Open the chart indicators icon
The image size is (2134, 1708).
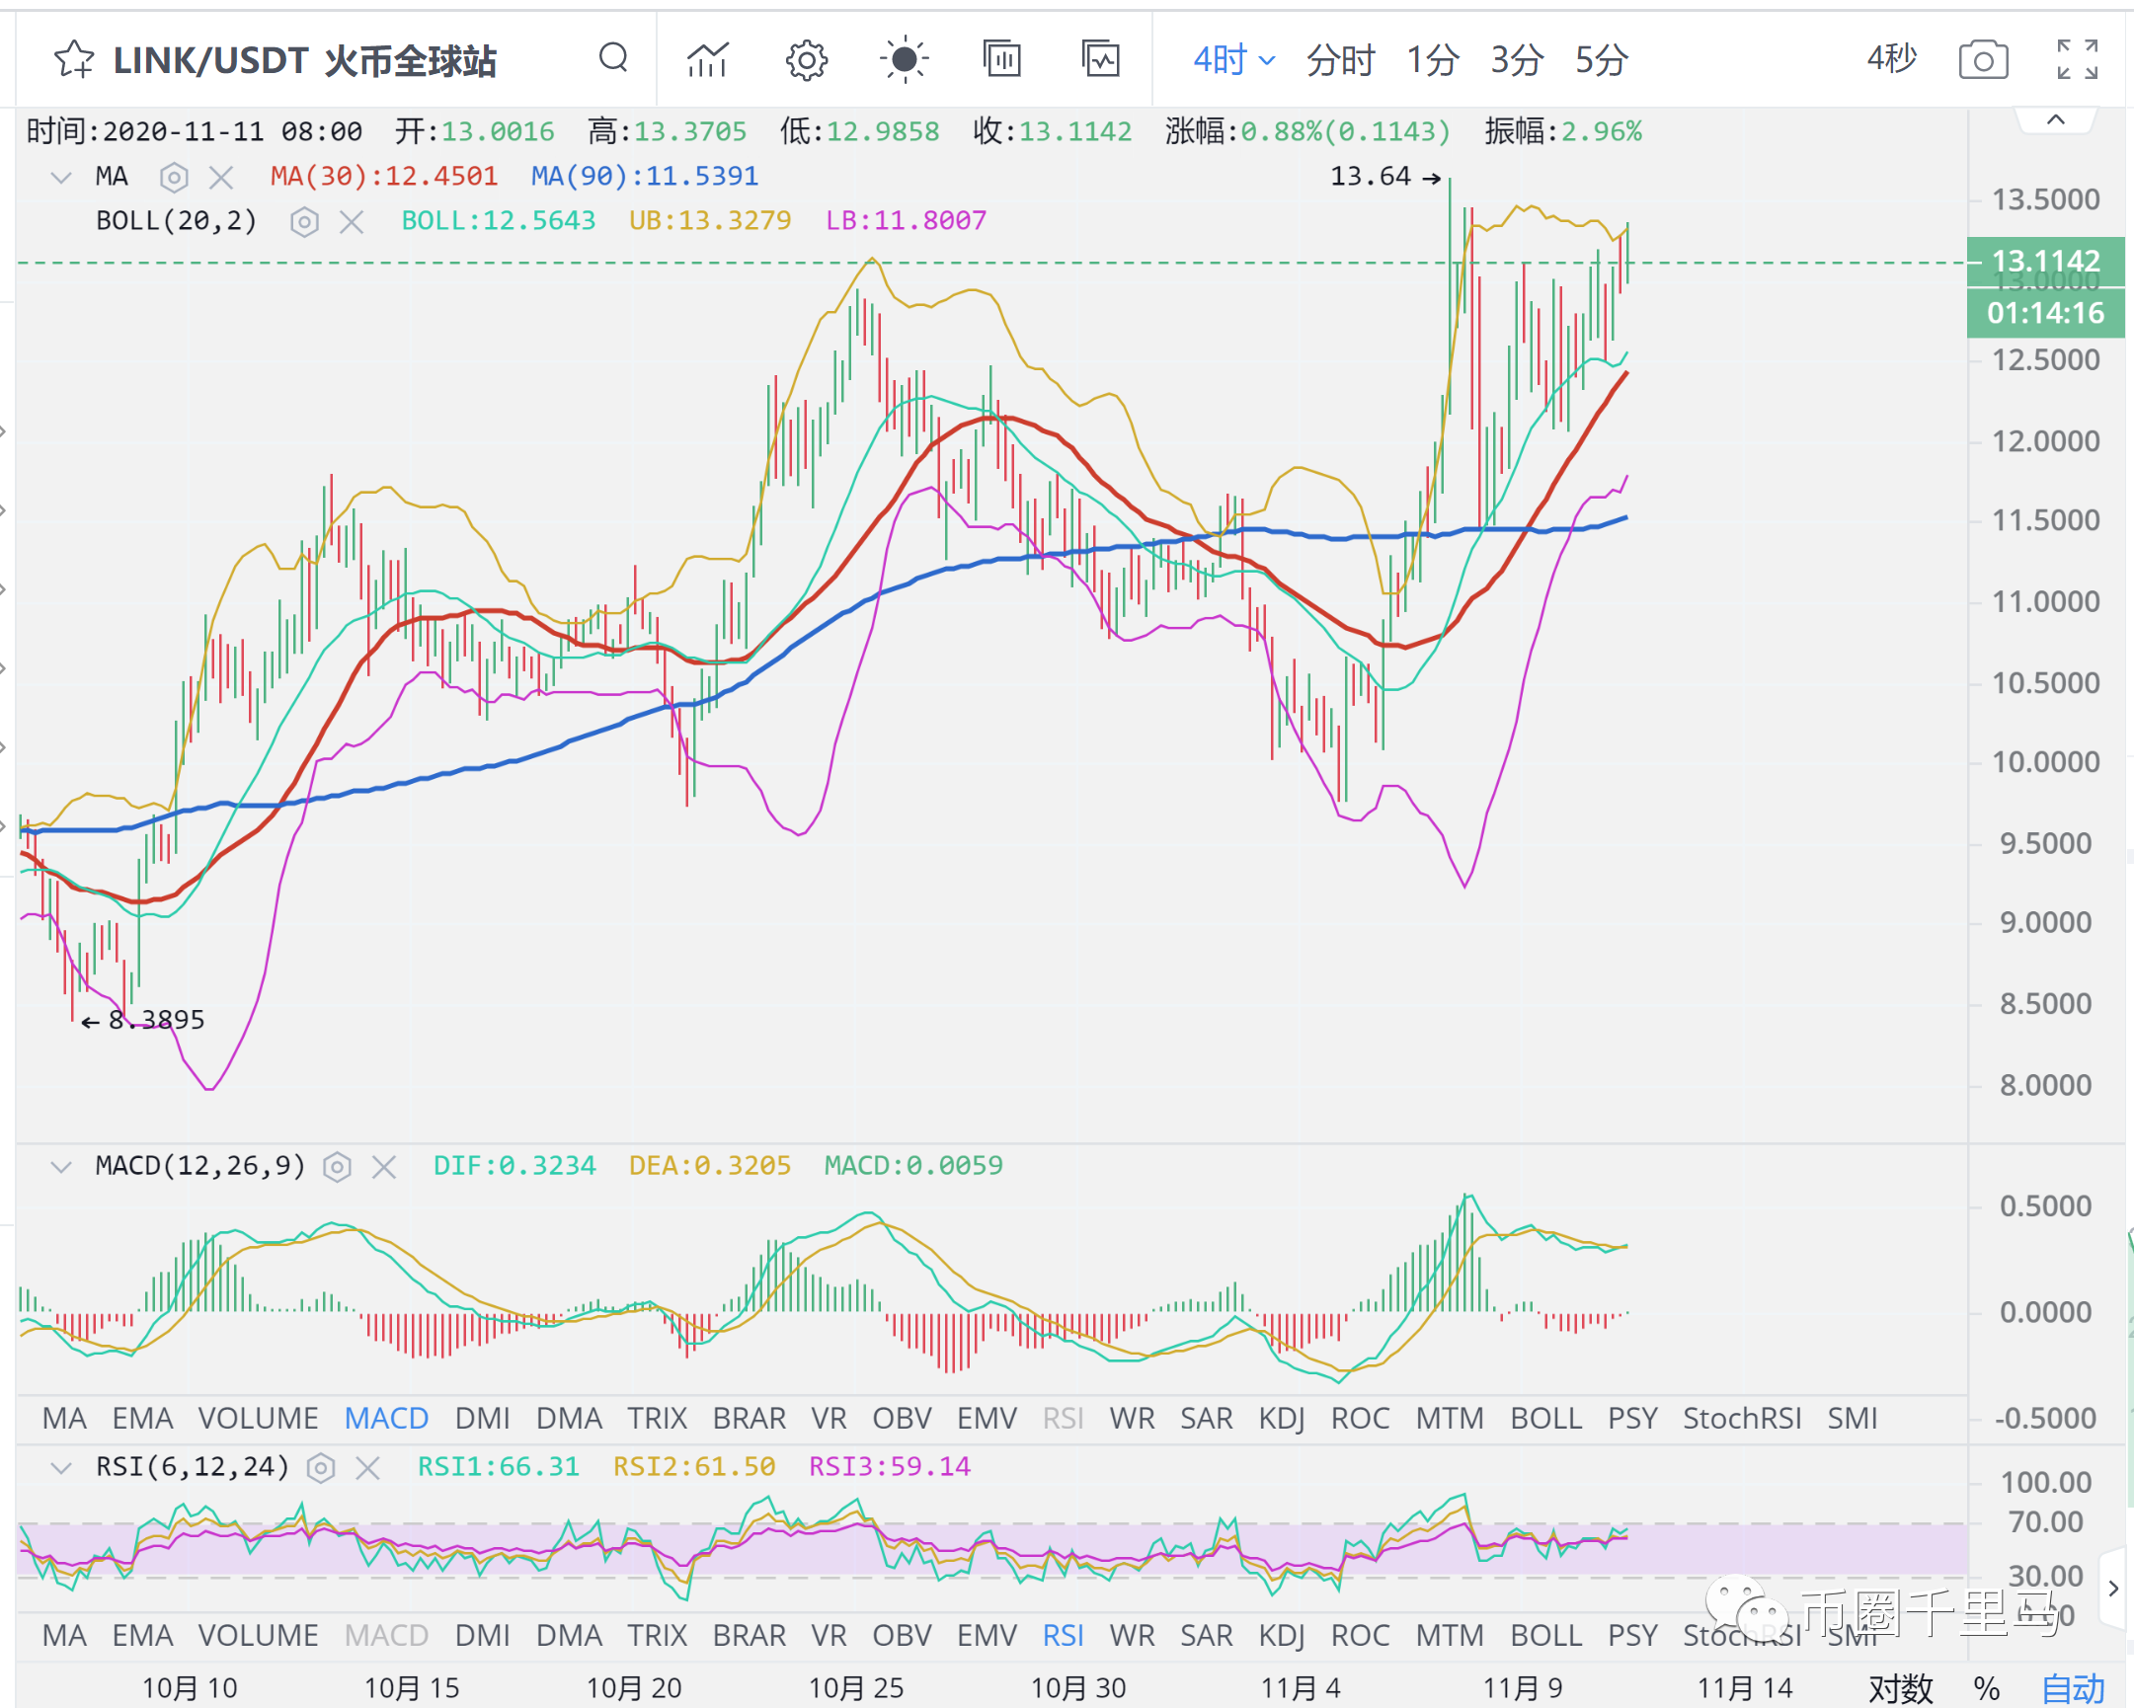[x=708, y=59]
